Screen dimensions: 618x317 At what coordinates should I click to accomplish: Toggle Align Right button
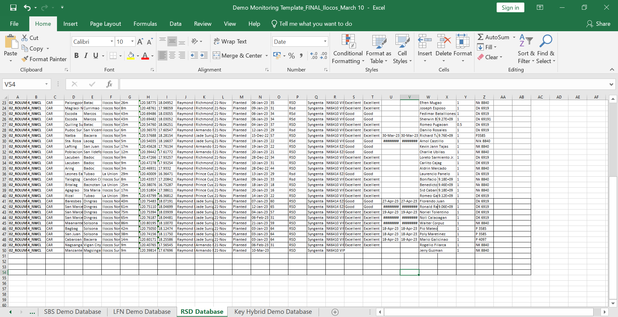tap(182, 55)
